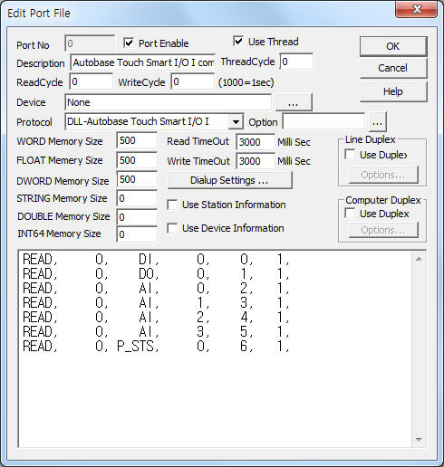Click the READ DO line in script

(x=156, y=273)
